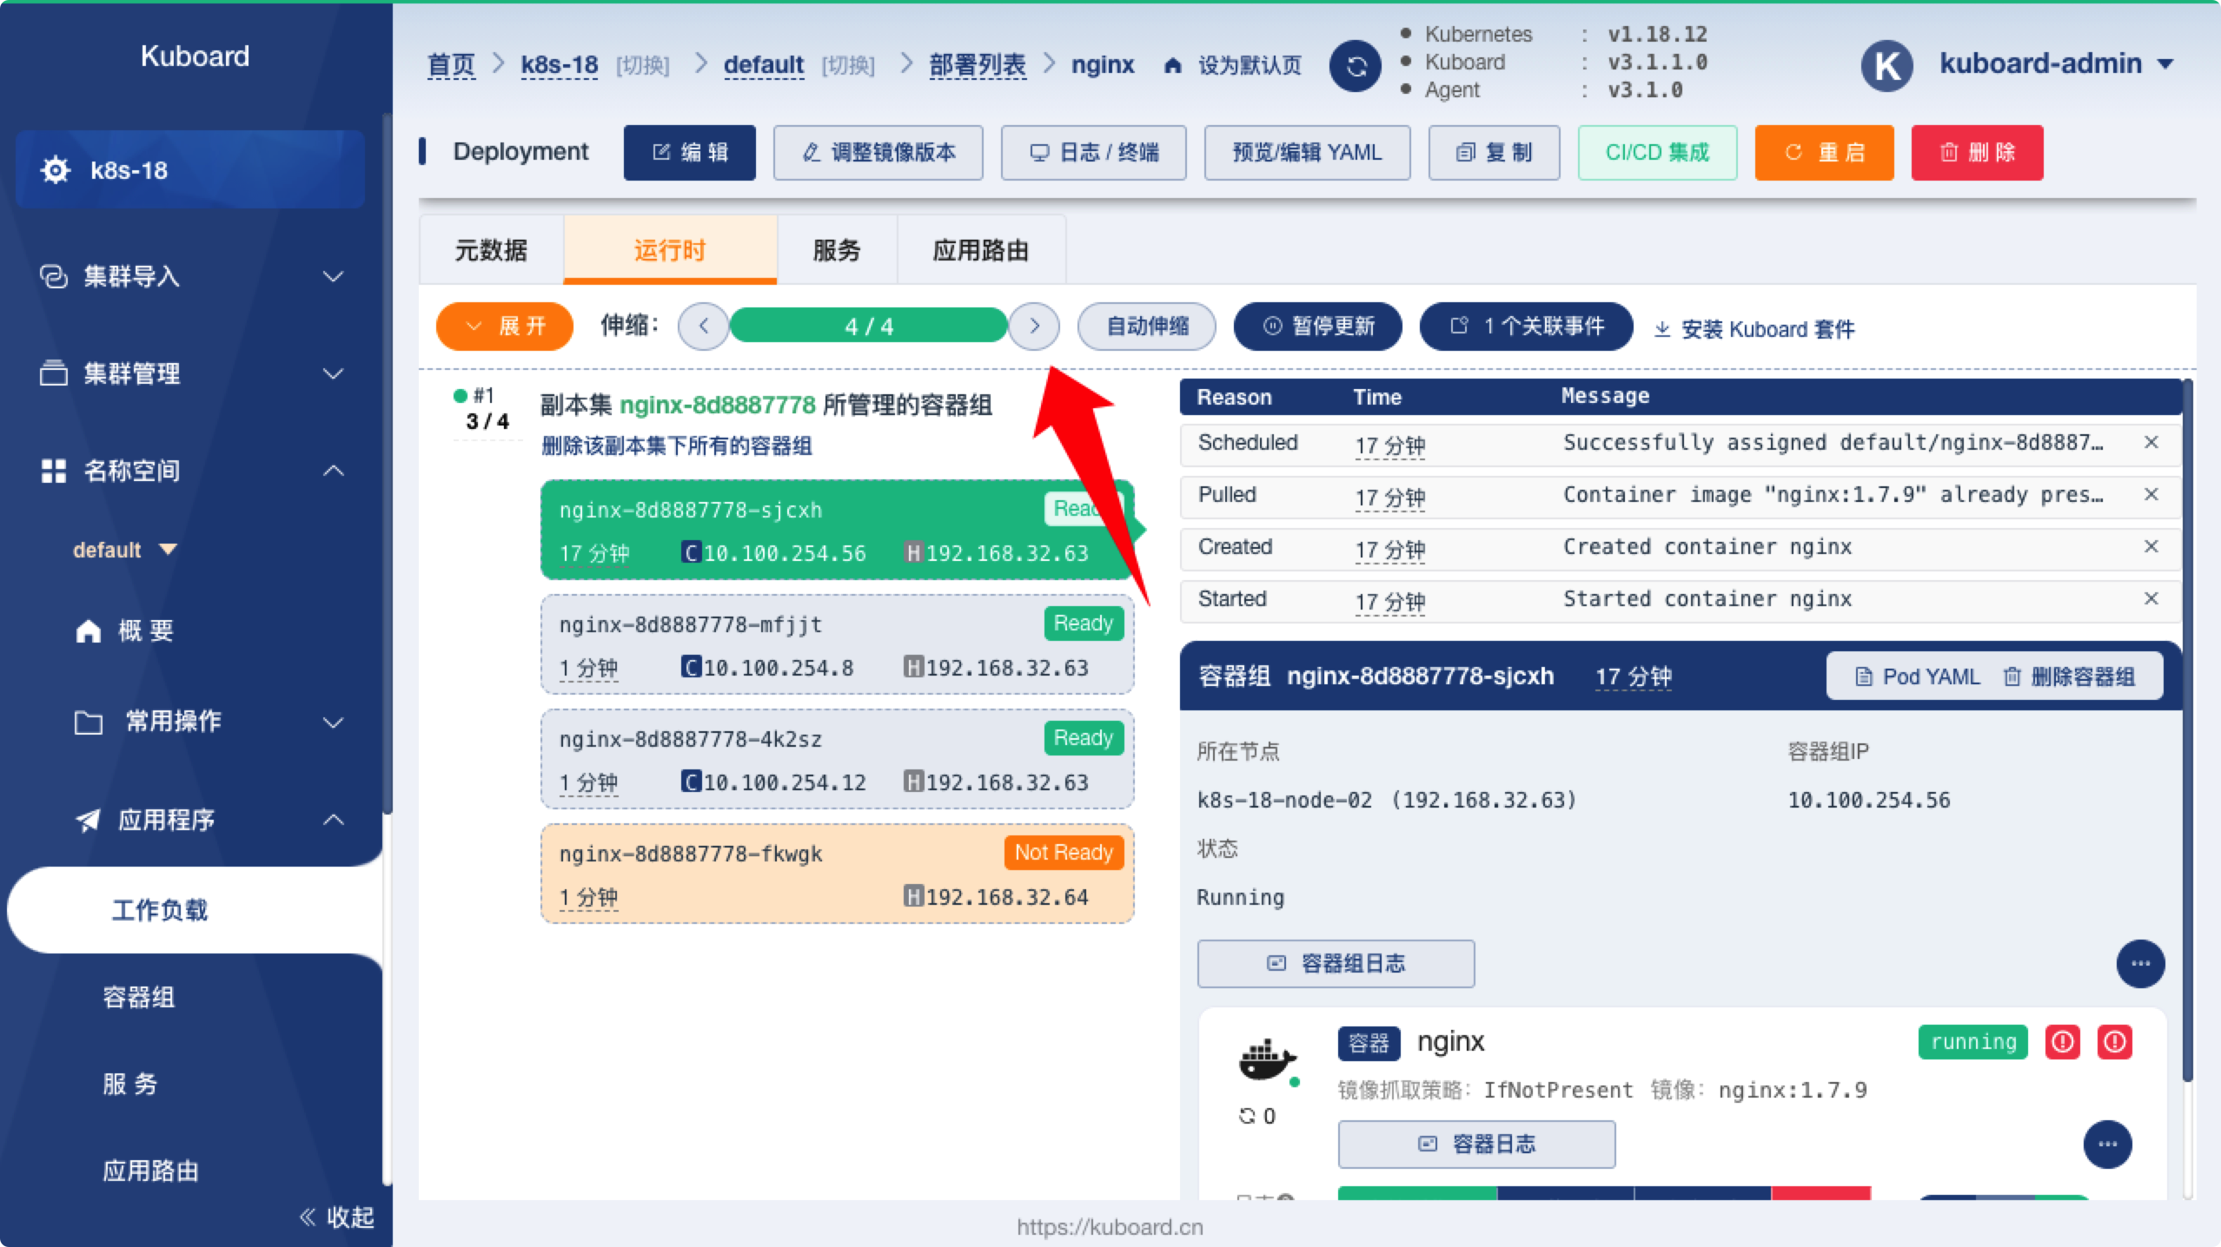Expand the 集群导入 menu chevron
The image size is (2221, 1247).
[334, 277]
